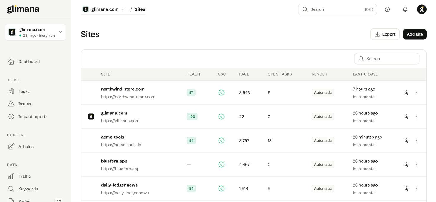Viewport: 436px width, 202px height.
Task: Open the user avatar menu
Action: [x=422, y=9]
